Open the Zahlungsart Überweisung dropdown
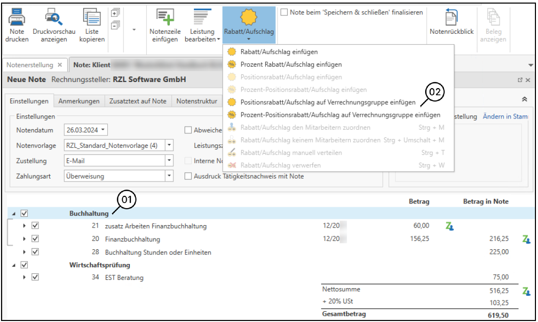The width and height of the screenshot is (538, 322). pos(169,176)
